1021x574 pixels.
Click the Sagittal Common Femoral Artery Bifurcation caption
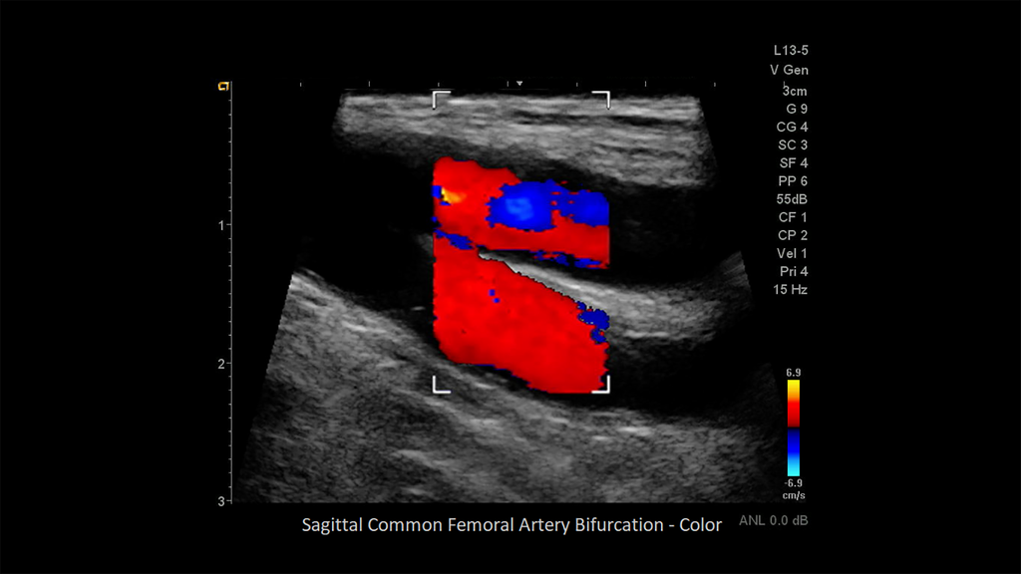(x=511, y=524)
